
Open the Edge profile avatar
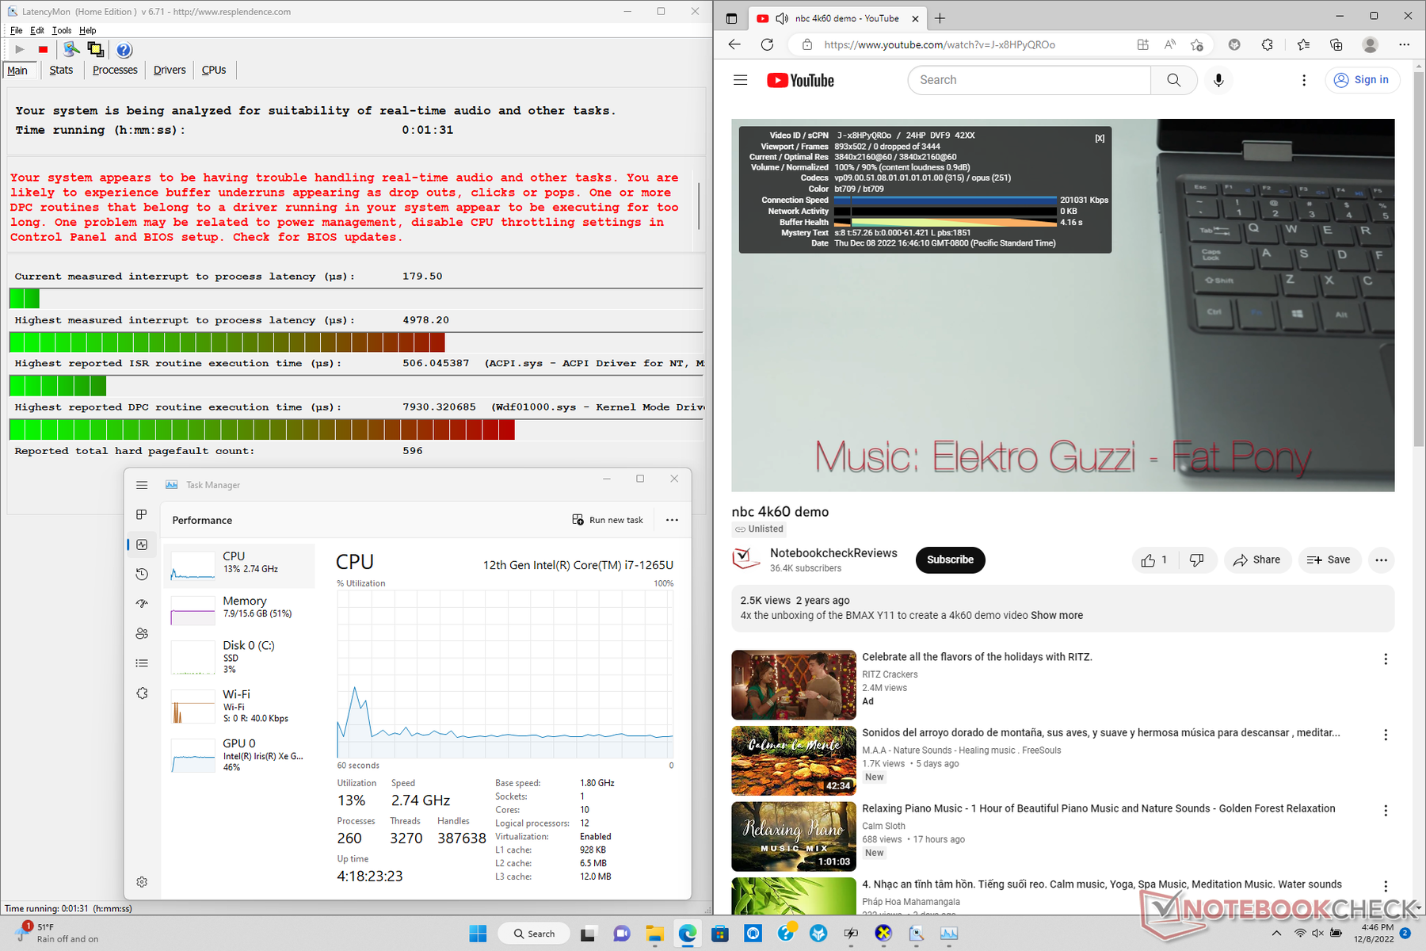point(1370,44)
